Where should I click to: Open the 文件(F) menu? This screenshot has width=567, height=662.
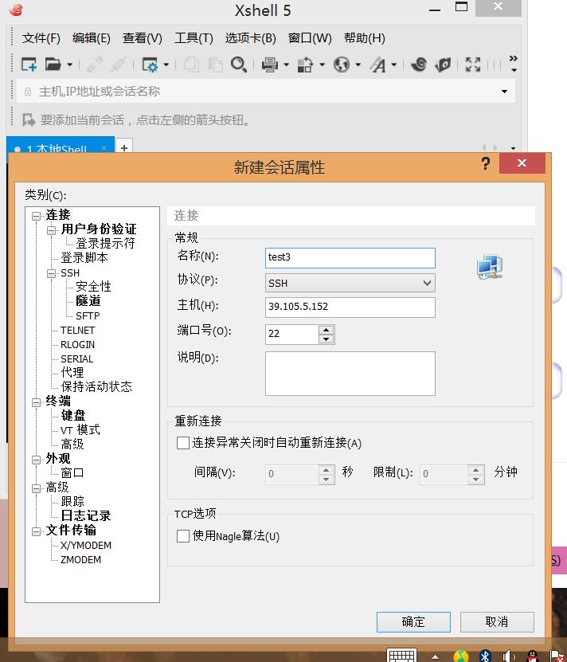click(41, 38)
